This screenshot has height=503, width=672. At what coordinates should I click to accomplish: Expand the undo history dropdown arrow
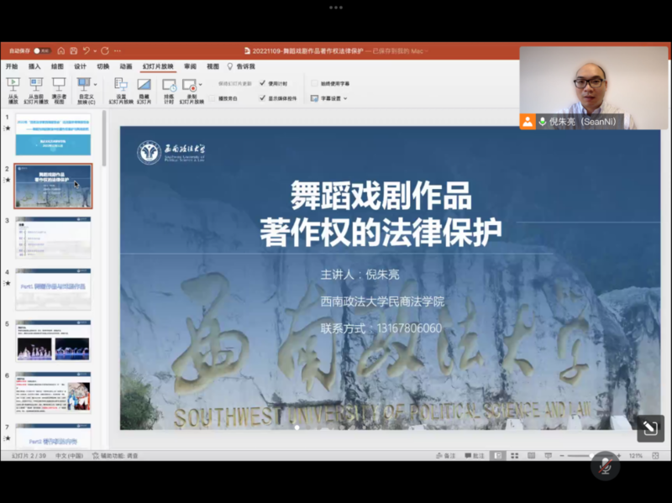coord(95,51)
